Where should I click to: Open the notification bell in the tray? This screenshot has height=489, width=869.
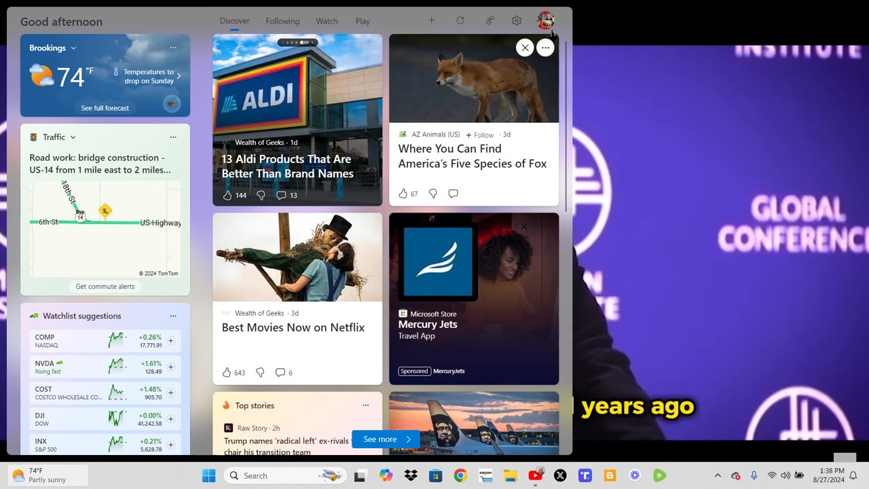(853, 475)
